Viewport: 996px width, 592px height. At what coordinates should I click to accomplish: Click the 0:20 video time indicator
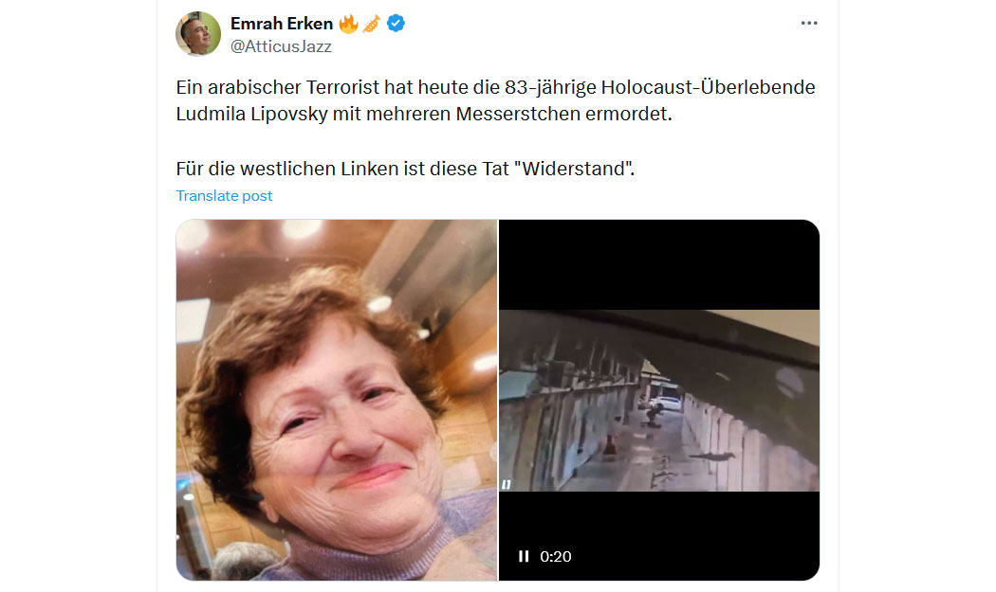click(555, 556)
